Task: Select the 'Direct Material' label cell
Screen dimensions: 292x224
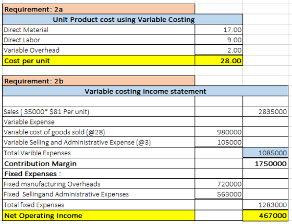Action: pyautogui.click(x=99, y=30)
